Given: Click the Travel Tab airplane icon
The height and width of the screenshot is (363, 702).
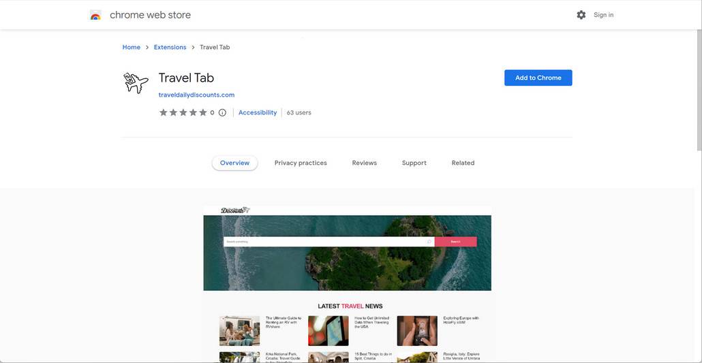Looking at the screenshot, I should 136,83.
